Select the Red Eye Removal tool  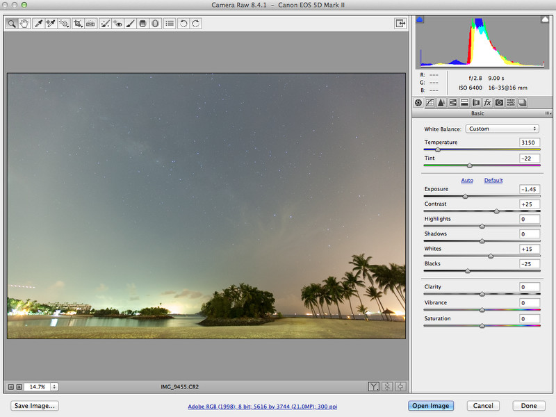(117, 24)
